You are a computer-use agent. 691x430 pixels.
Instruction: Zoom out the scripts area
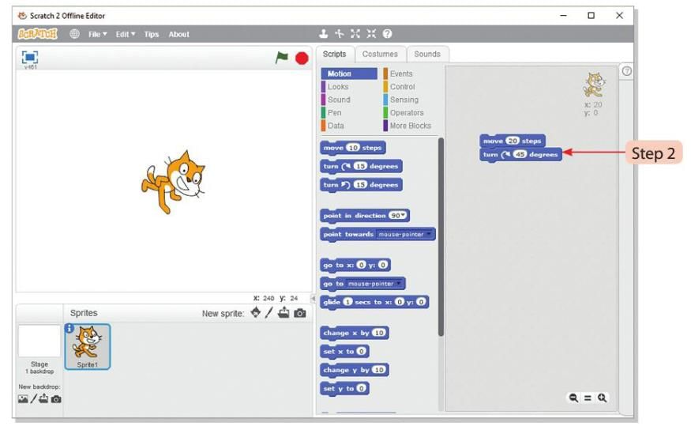tap(573, 398)
